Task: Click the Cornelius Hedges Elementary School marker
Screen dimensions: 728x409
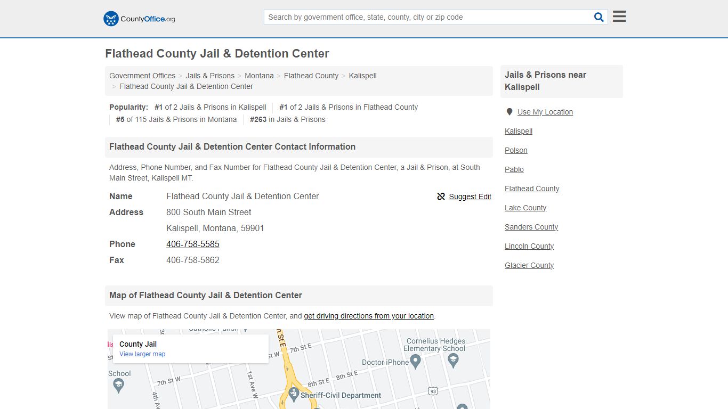Action: pos(453,361)
